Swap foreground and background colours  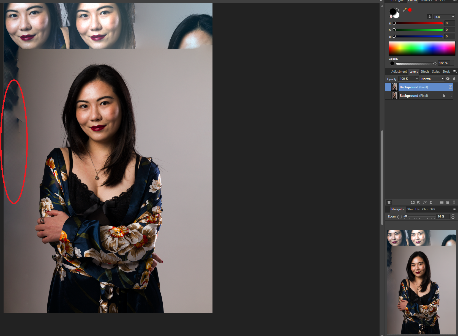tap(398, 10)
